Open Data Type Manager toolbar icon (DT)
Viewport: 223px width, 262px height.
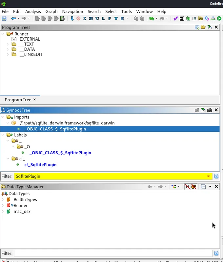click(200, 18)
